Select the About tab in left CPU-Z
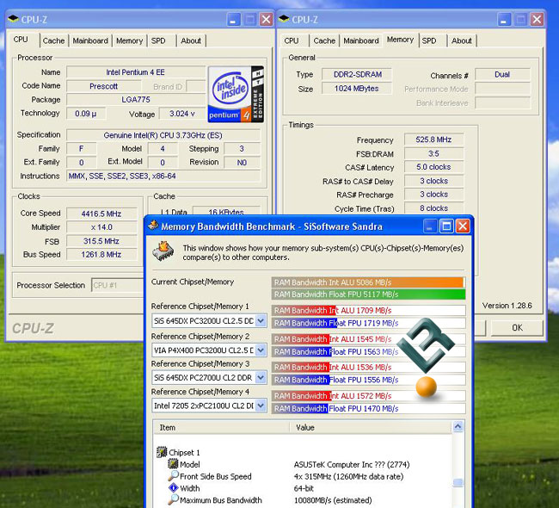Viewport: 559px width, 508px height. [191, 40]
